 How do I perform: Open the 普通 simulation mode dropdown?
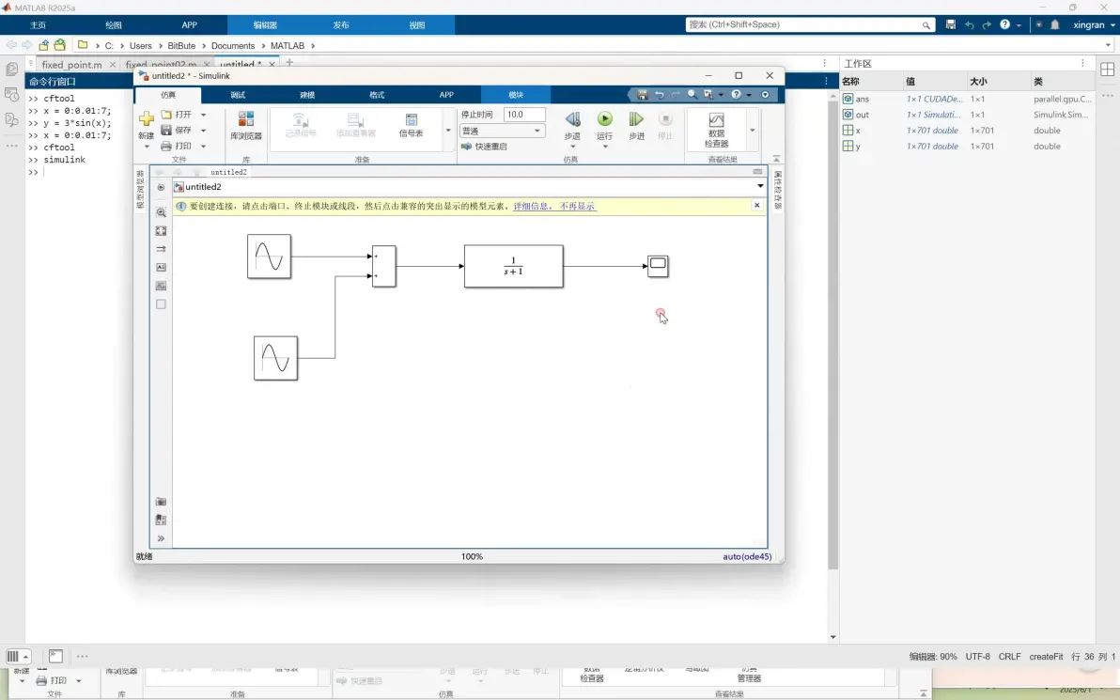tap(502, 131)
